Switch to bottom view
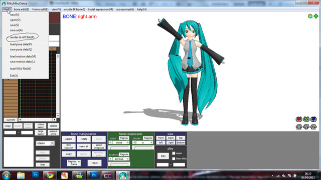Viewport: 321px width, 180px height. point(181,142)
